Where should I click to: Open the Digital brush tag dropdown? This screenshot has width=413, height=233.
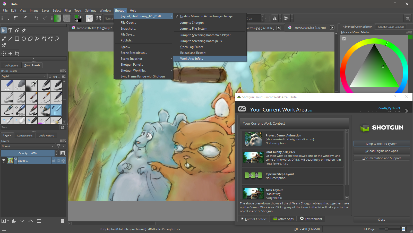click(23, 76)
